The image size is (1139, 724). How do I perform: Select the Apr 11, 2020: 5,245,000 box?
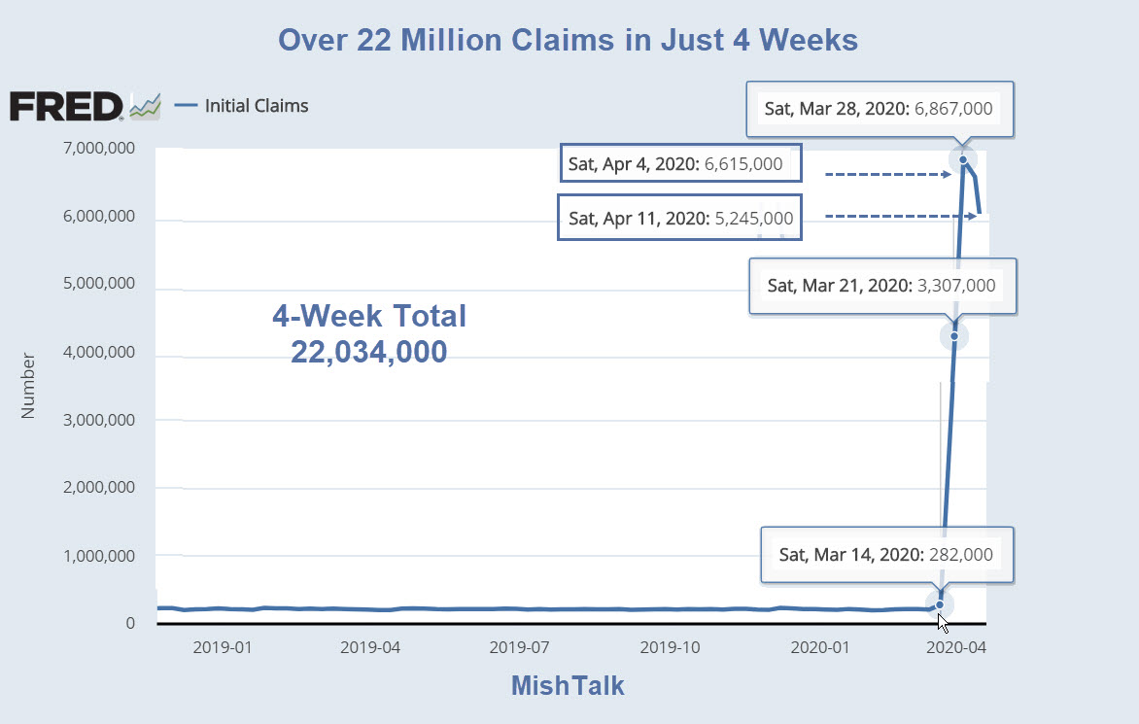pos(680,219)
